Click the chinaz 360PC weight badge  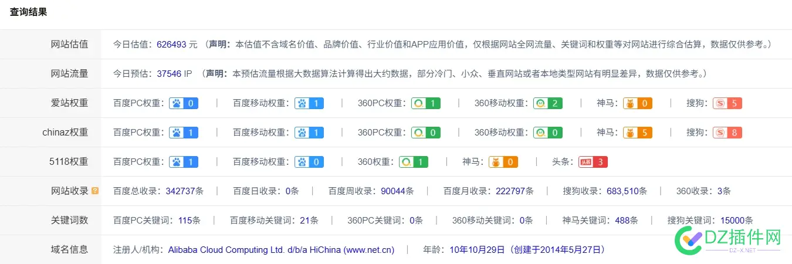click(x=426, y=133)
